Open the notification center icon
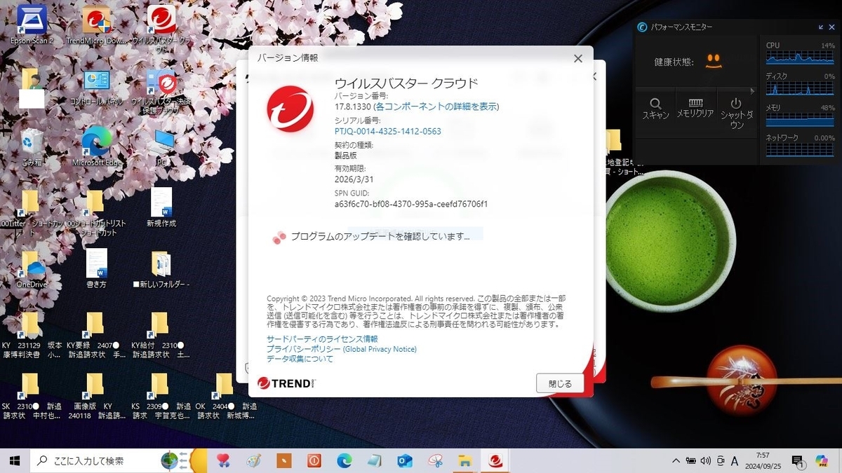Screen dimensions: 842x473 [799, 461]
